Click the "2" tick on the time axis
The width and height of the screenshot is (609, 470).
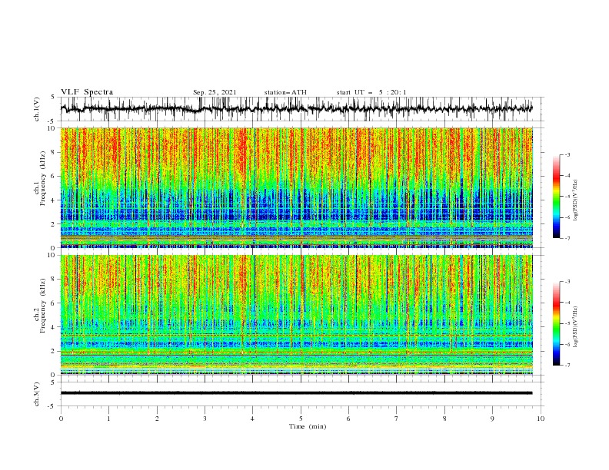(157, 419)
